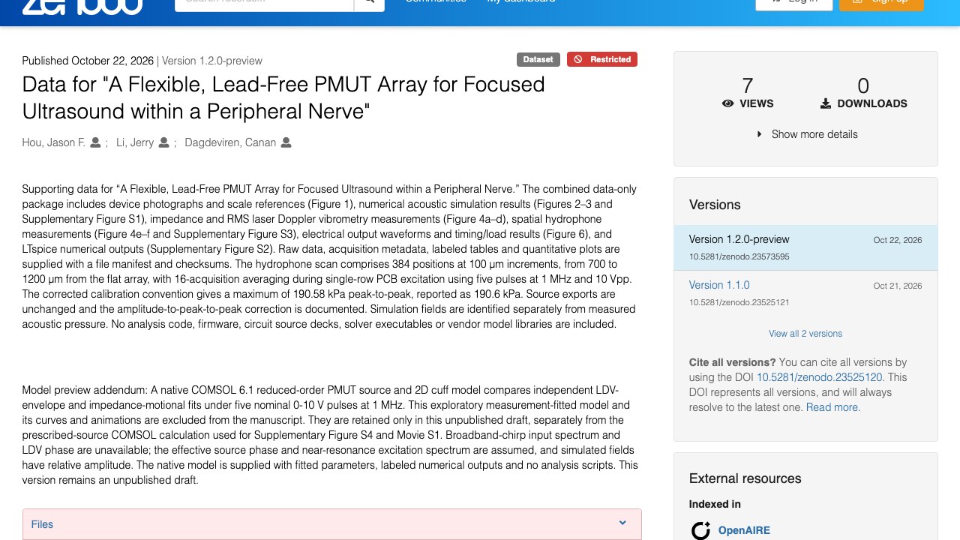Click View all 2 versions link
Image resolution: width=960 pixels, height=540 pixels.
[x=805, y=334]
